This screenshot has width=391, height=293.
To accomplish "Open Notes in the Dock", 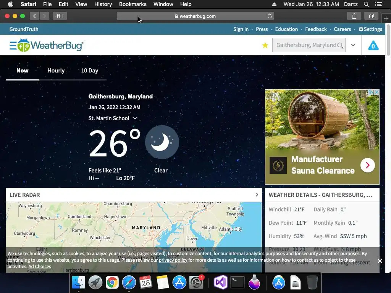I will 163,282.
